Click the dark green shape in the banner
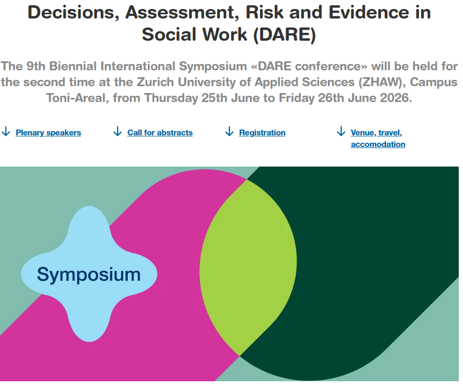Image resolution: width=463 pixels, height=386 pixels. click(x=371, y=254)
